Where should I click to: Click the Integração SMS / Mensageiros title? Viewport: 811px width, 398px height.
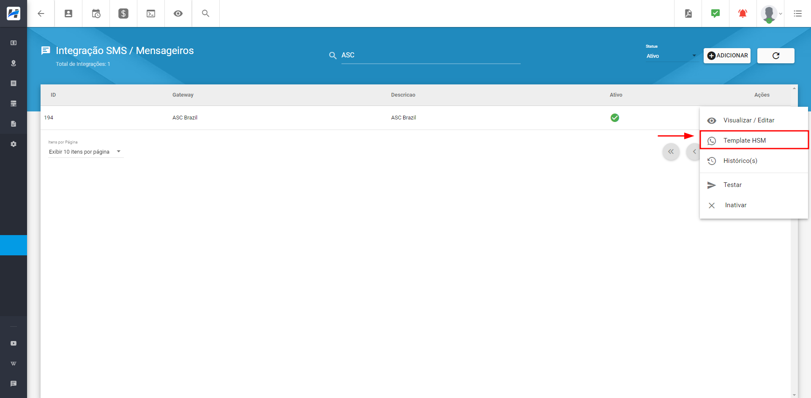click(x=125, y=51)
